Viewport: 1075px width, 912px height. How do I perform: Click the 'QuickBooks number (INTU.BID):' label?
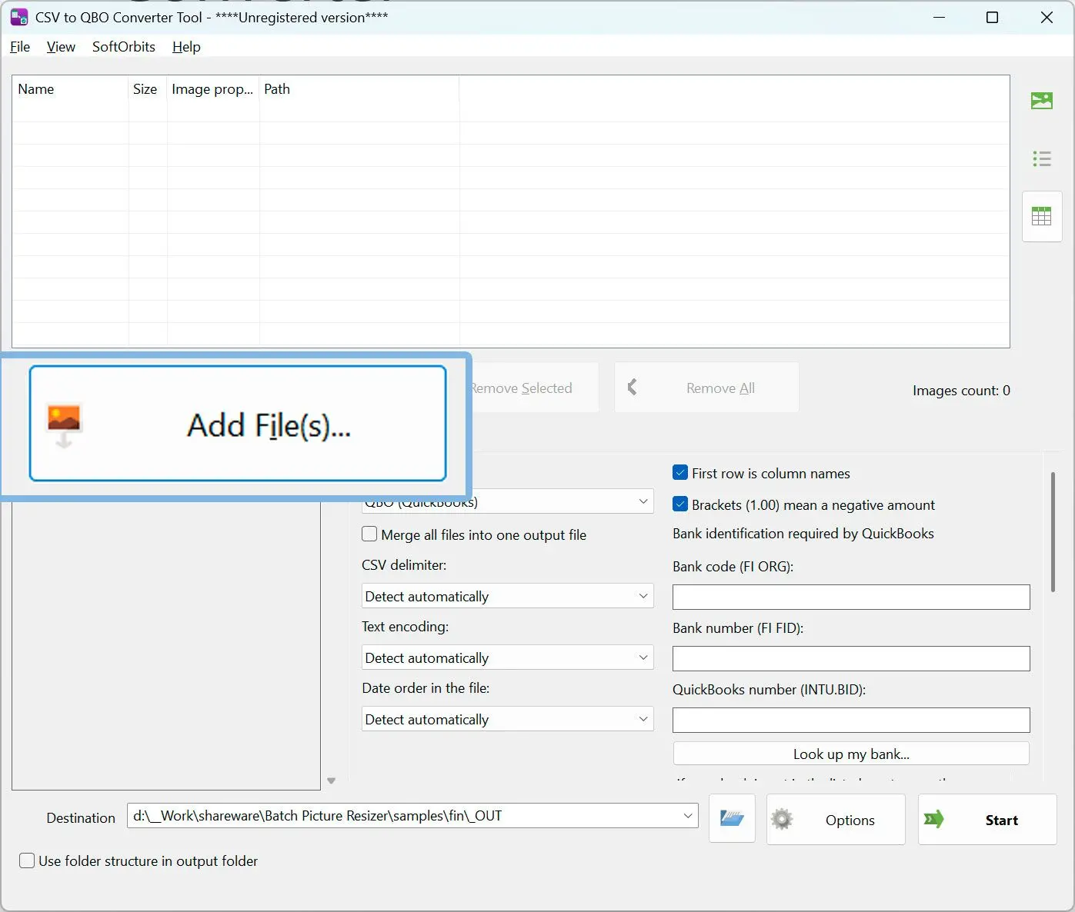769,690
